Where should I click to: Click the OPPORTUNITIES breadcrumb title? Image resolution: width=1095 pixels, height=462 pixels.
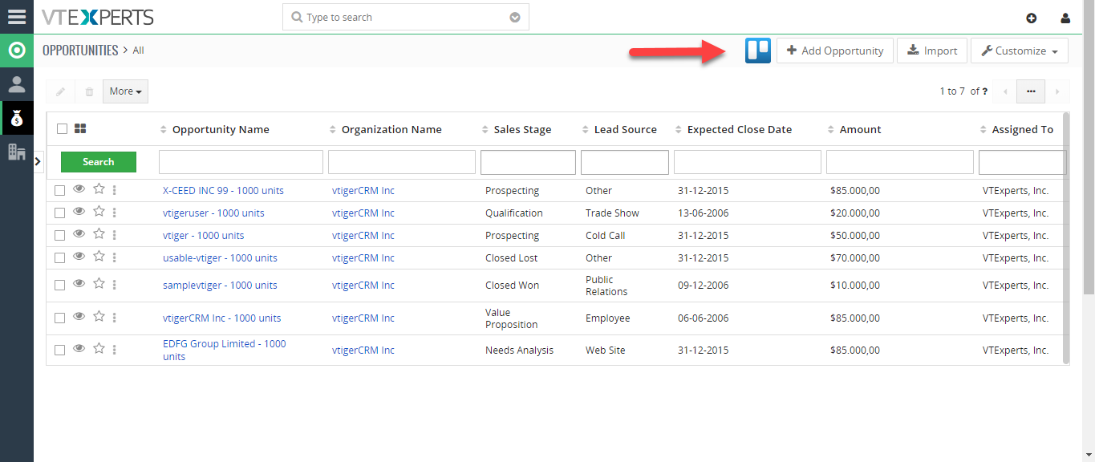[x=80, y=51]
